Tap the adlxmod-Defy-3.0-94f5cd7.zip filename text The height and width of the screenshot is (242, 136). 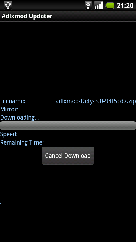tap(95, 101)
